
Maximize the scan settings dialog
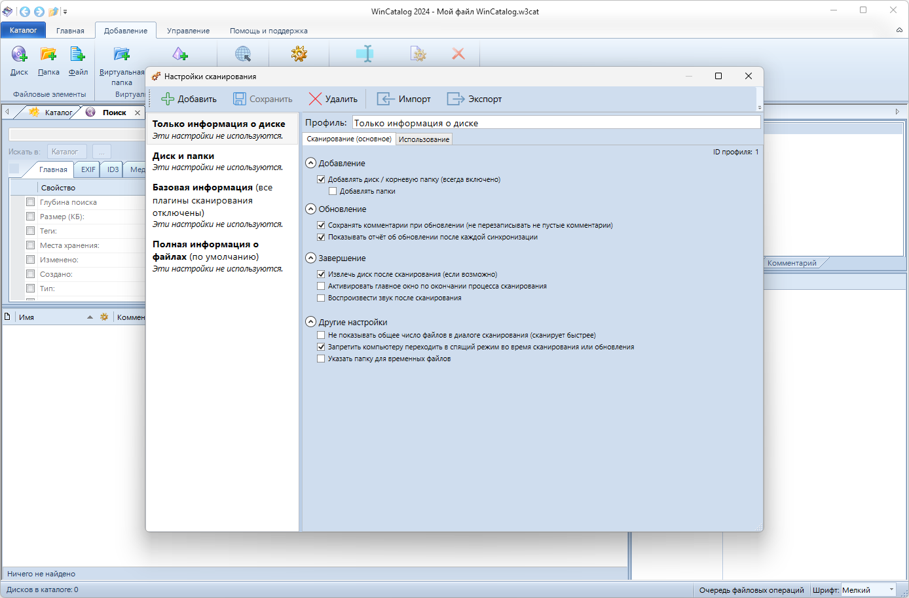[718, 76]
